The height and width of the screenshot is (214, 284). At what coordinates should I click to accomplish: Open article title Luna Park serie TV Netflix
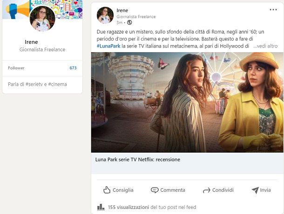coord(138,160)
